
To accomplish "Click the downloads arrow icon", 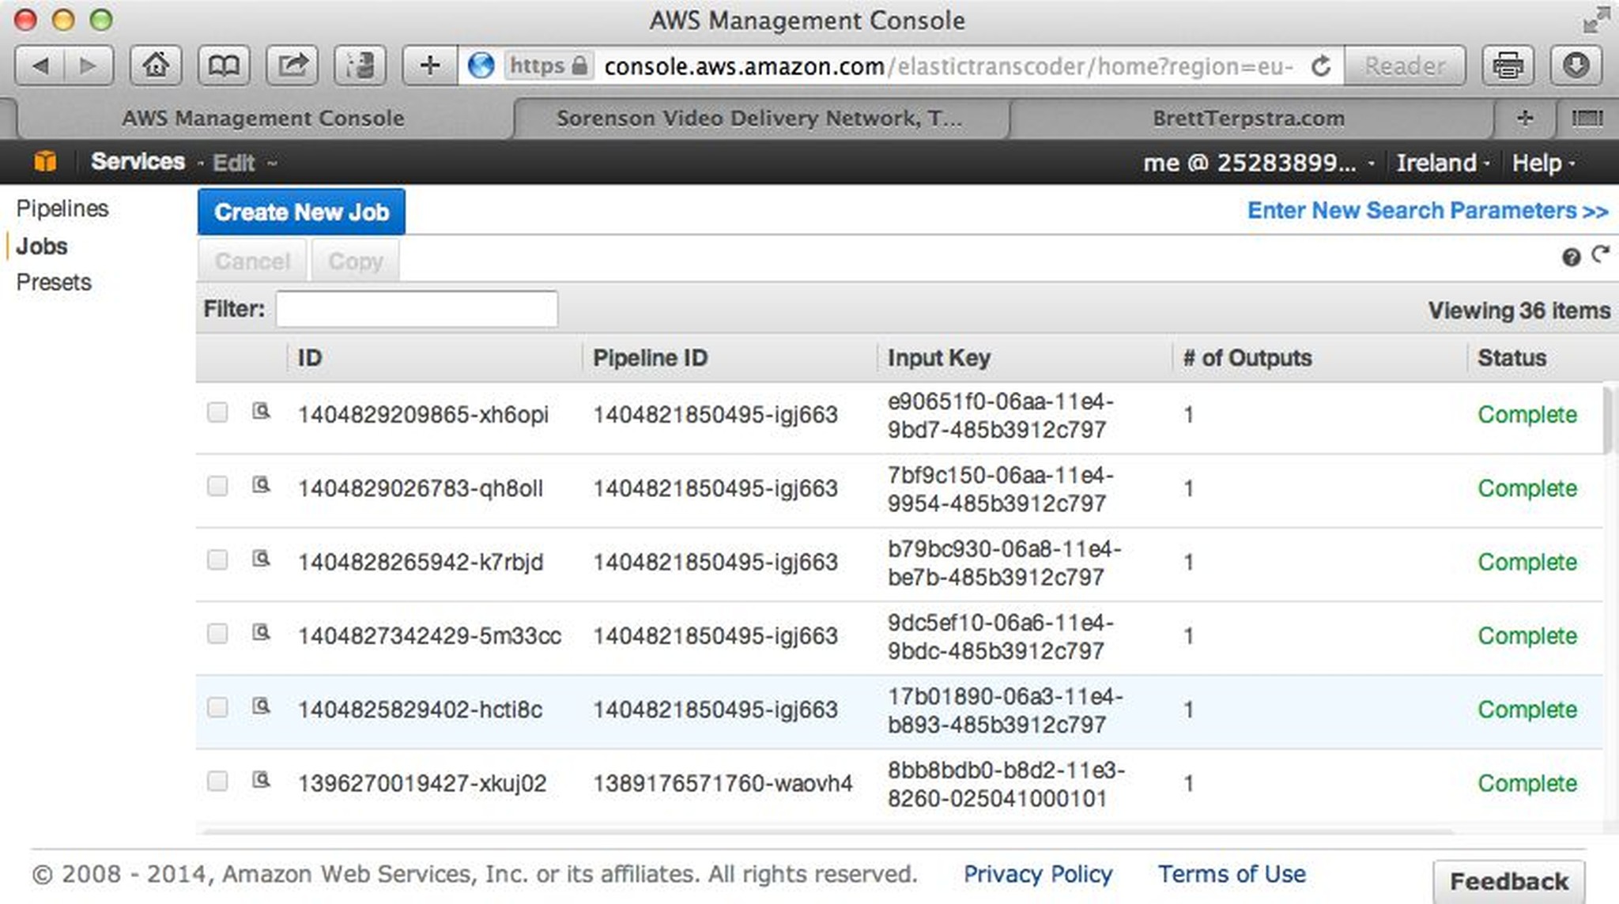I will point(1576,66).
